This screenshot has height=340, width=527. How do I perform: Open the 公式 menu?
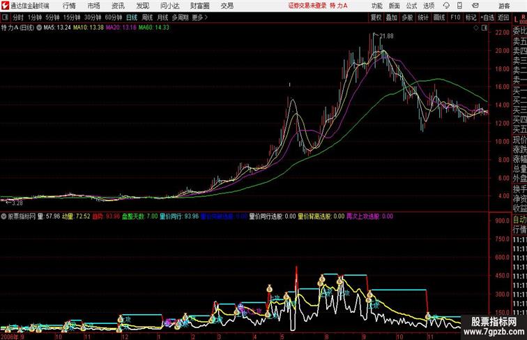411,6
